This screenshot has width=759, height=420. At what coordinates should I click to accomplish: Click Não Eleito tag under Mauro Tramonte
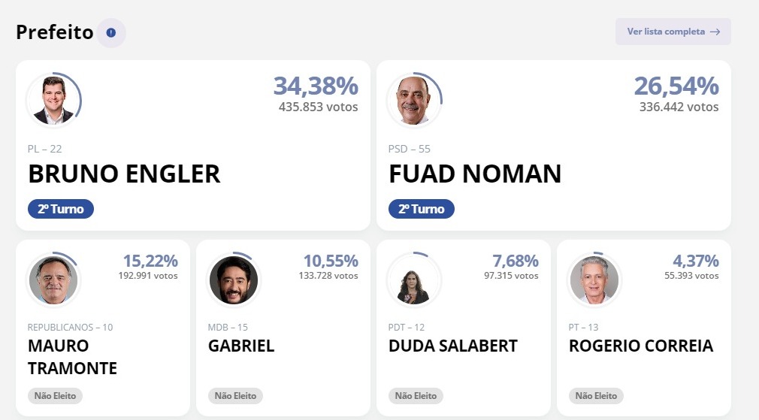click(55, 396)
